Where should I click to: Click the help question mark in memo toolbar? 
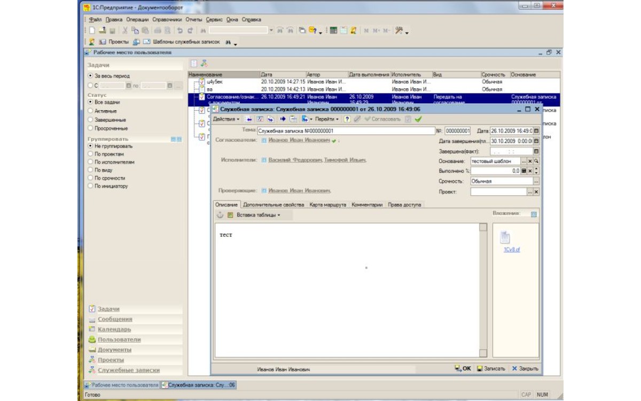tap(347, 119)
